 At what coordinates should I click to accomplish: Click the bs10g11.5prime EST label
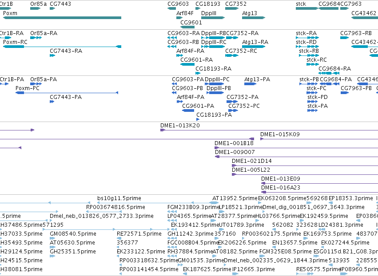pos(119,198)
